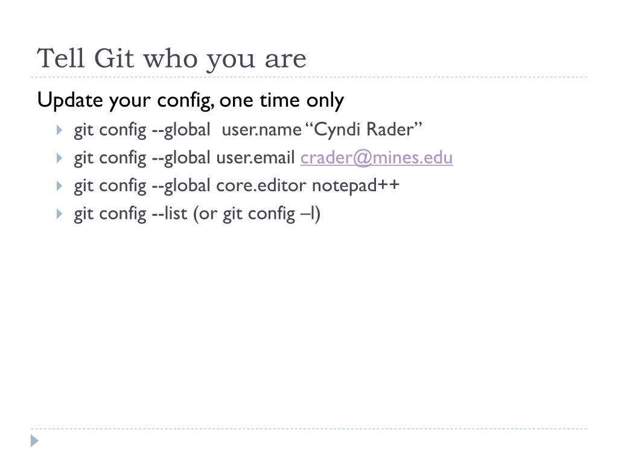The width and height of the screenshot is (618, 463).
Task: Click the --global flag in the user.name line
Action: [181, 130]
